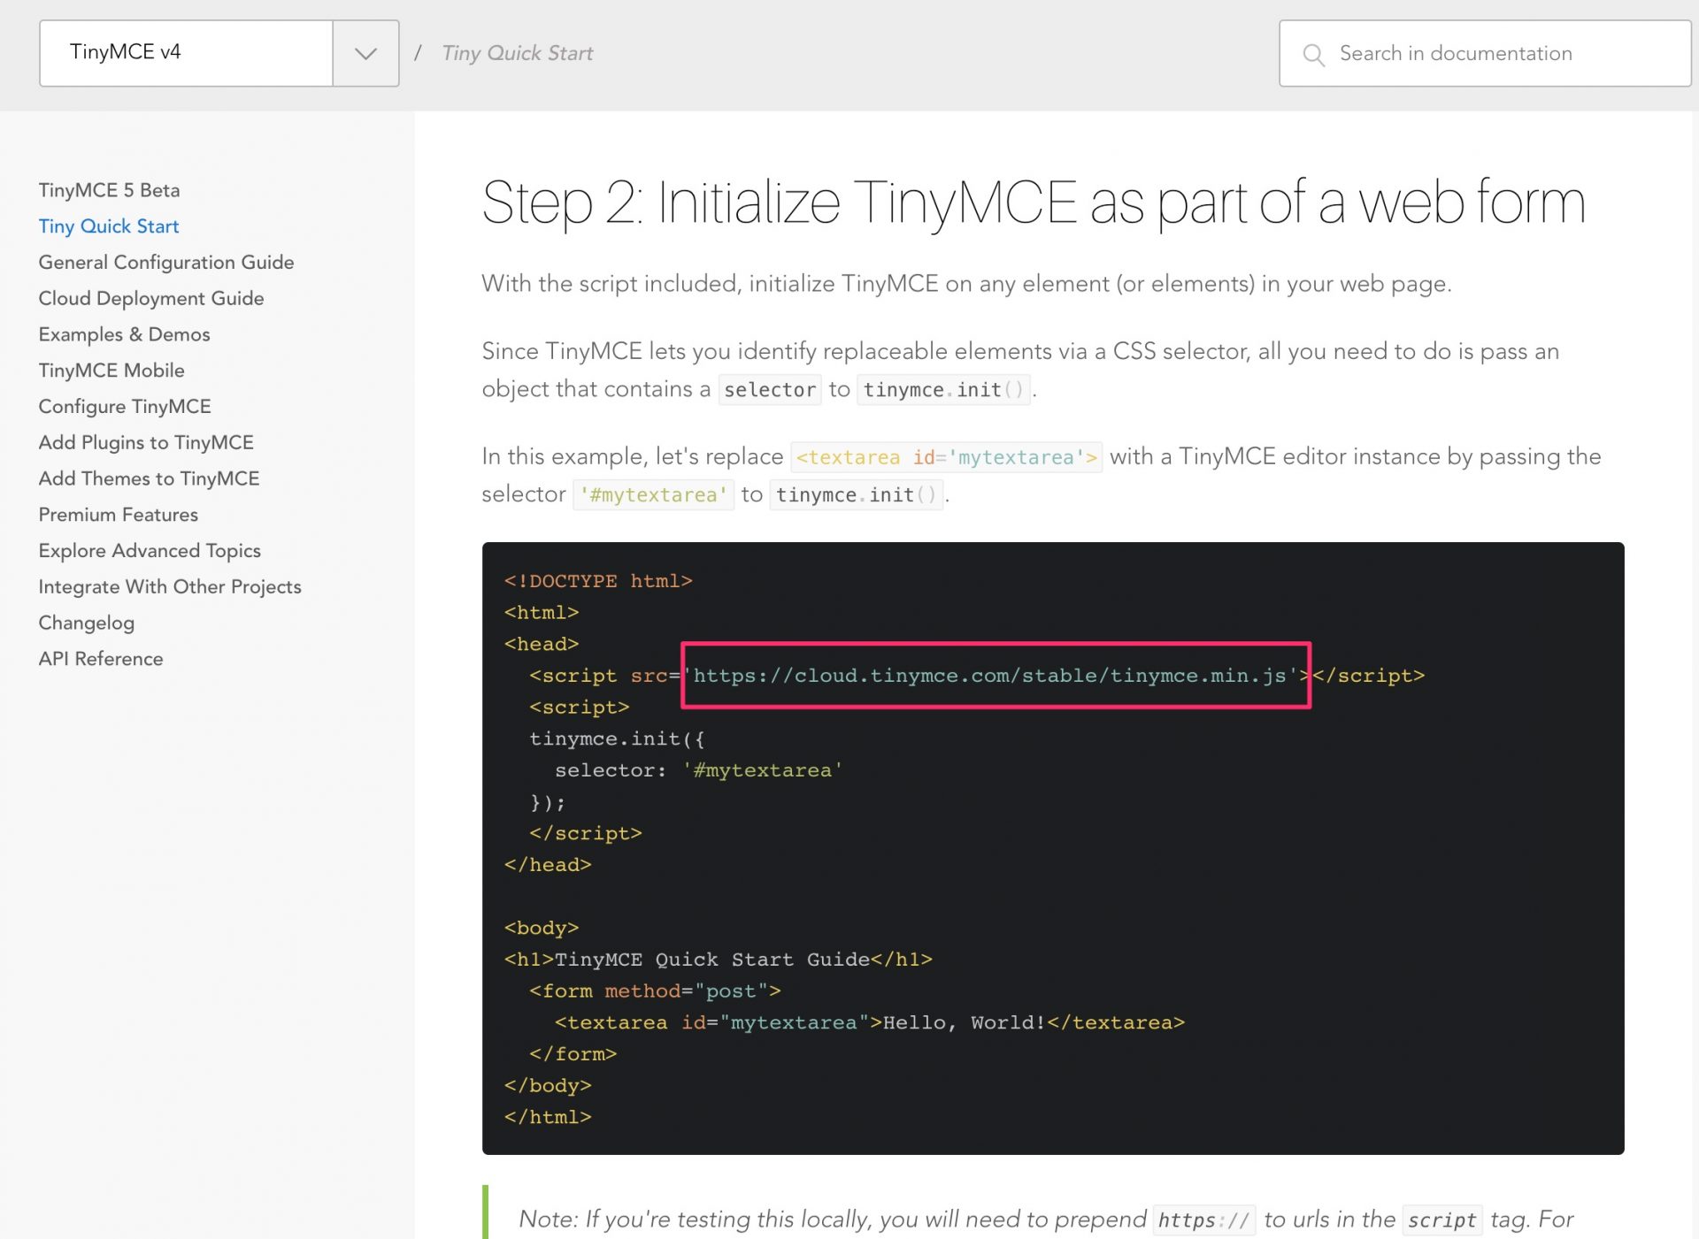Viewport: 1699px width, 1239px height.
Task: Navigate to Integrate With Other Projects
Action: pyautogui.click(x=169, y=586)
